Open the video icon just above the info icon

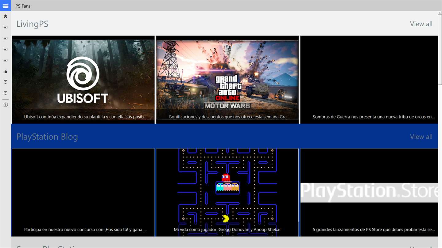click(x=6, y=93)
